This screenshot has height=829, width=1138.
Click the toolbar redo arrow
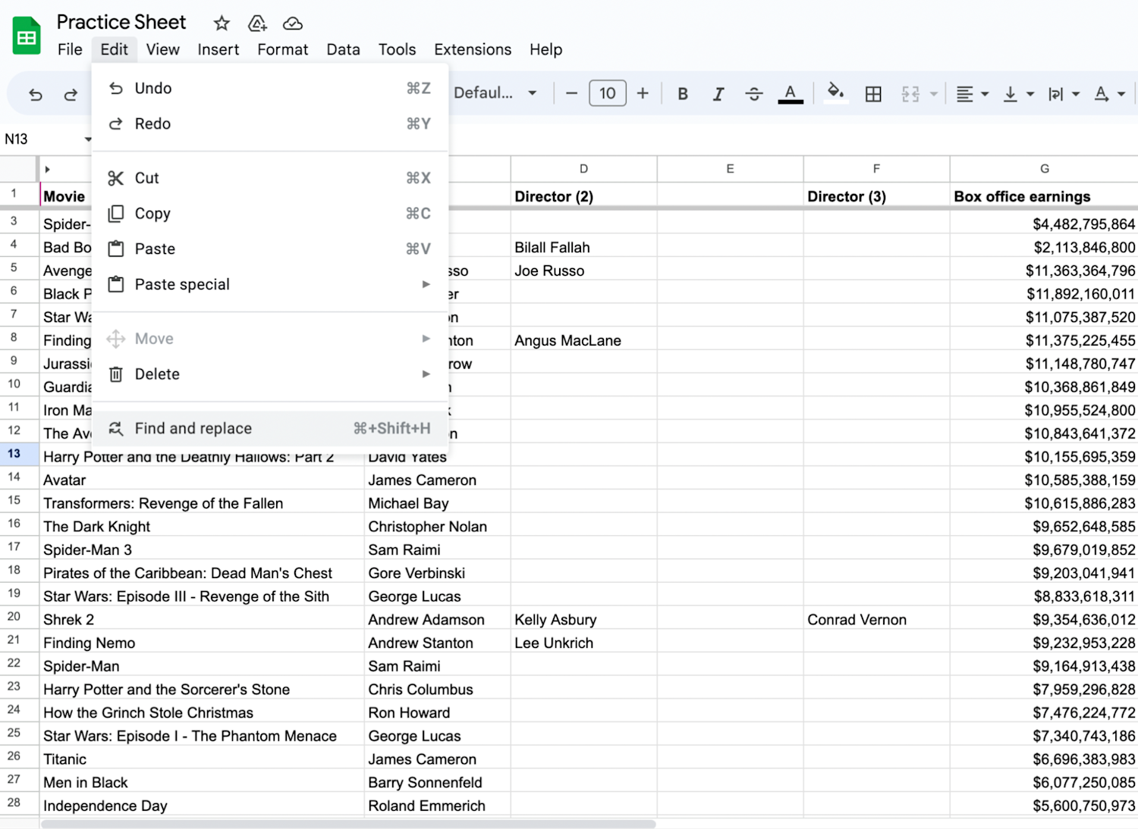tap(71, 94)
